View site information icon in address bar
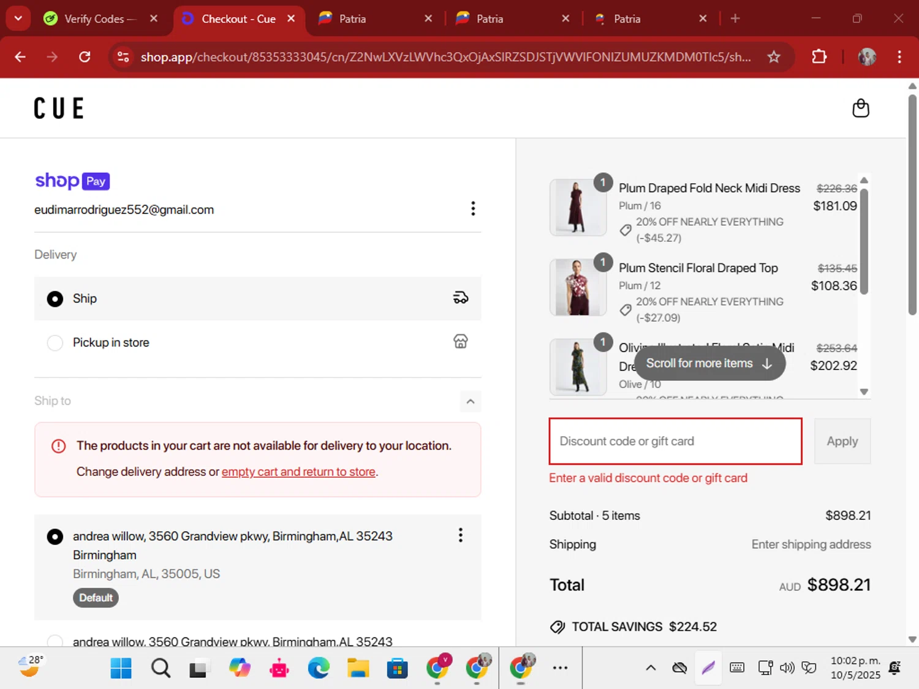This screenshot has height=689, width=919. [123, 57]
